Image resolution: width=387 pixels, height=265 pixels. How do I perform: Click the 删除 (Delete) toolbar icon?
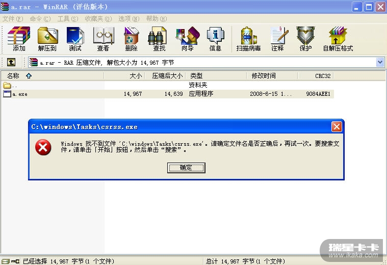pyautogui.click(x=132, y=39)
